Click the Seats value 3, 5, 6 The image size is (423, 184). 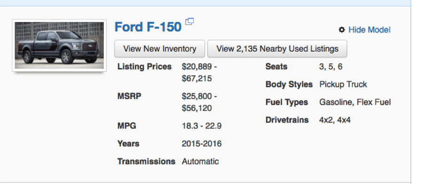tap(330, 67)
